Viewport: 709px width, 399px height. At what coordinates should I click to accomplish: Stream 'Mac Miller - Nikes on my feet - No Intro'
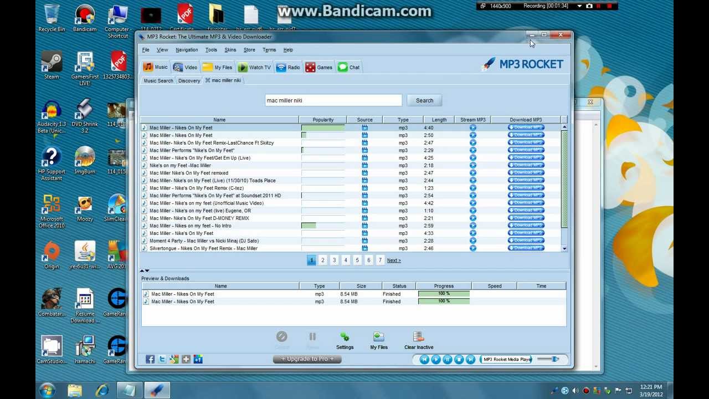click(472, 226)
